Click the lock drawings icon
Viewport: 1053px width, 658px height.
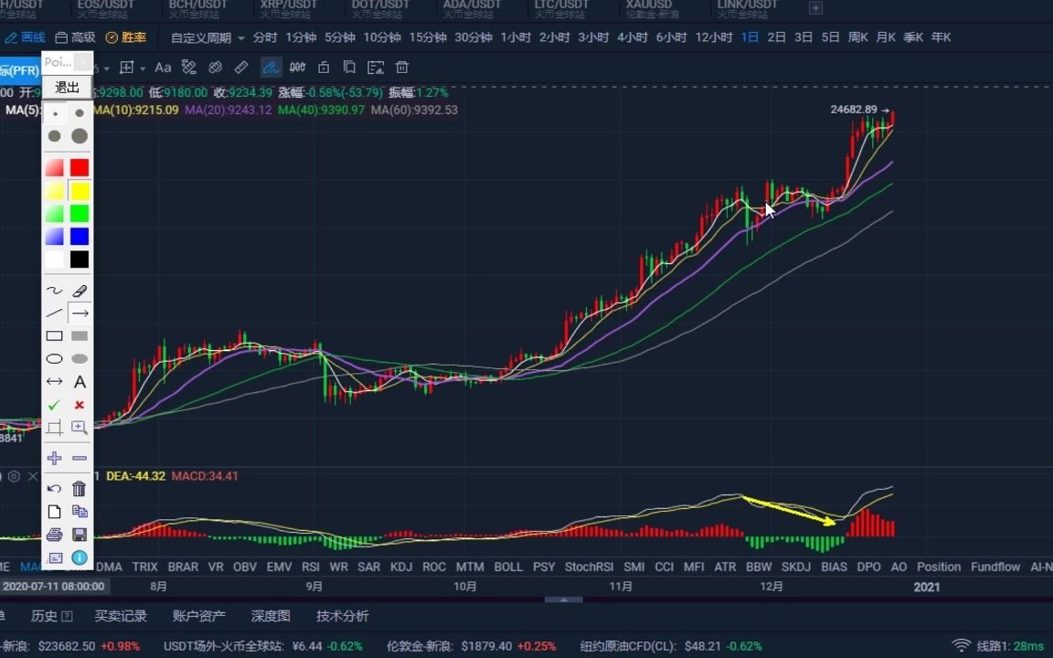324,67
